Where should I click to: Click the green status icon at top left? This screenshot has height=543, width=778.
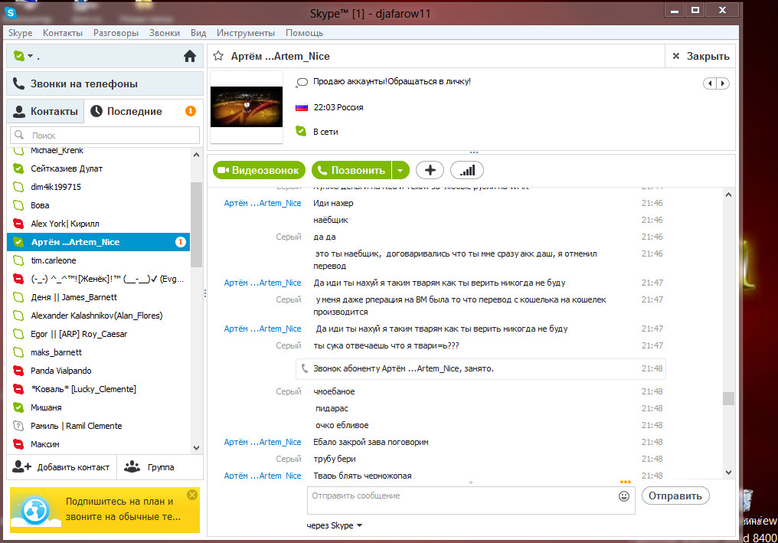pos(19,56)
